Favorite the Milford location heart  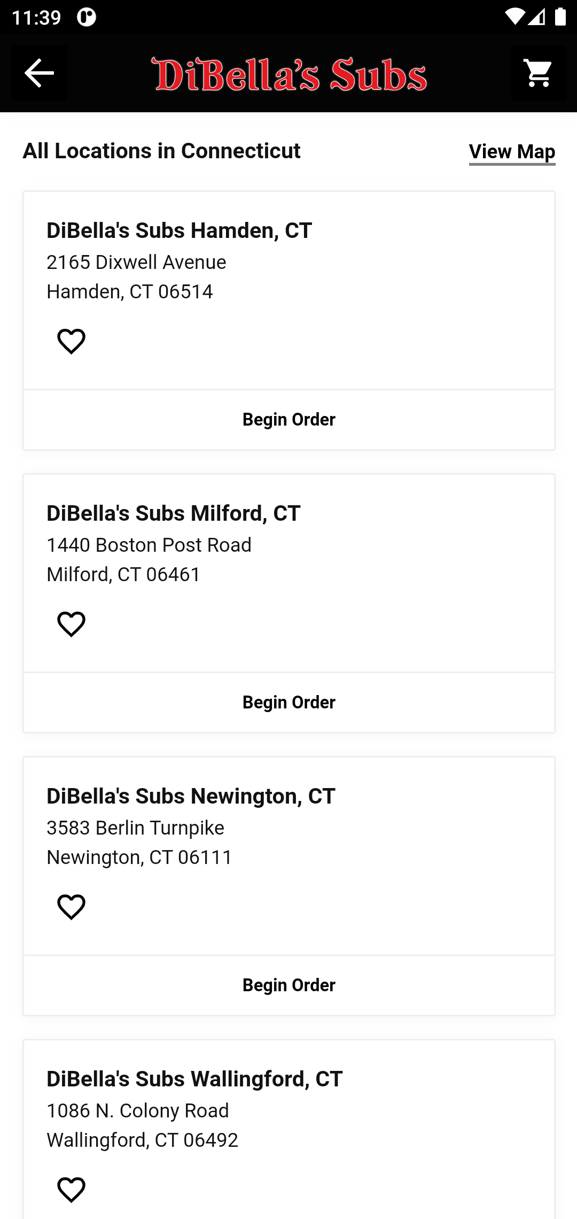point(72,624)
